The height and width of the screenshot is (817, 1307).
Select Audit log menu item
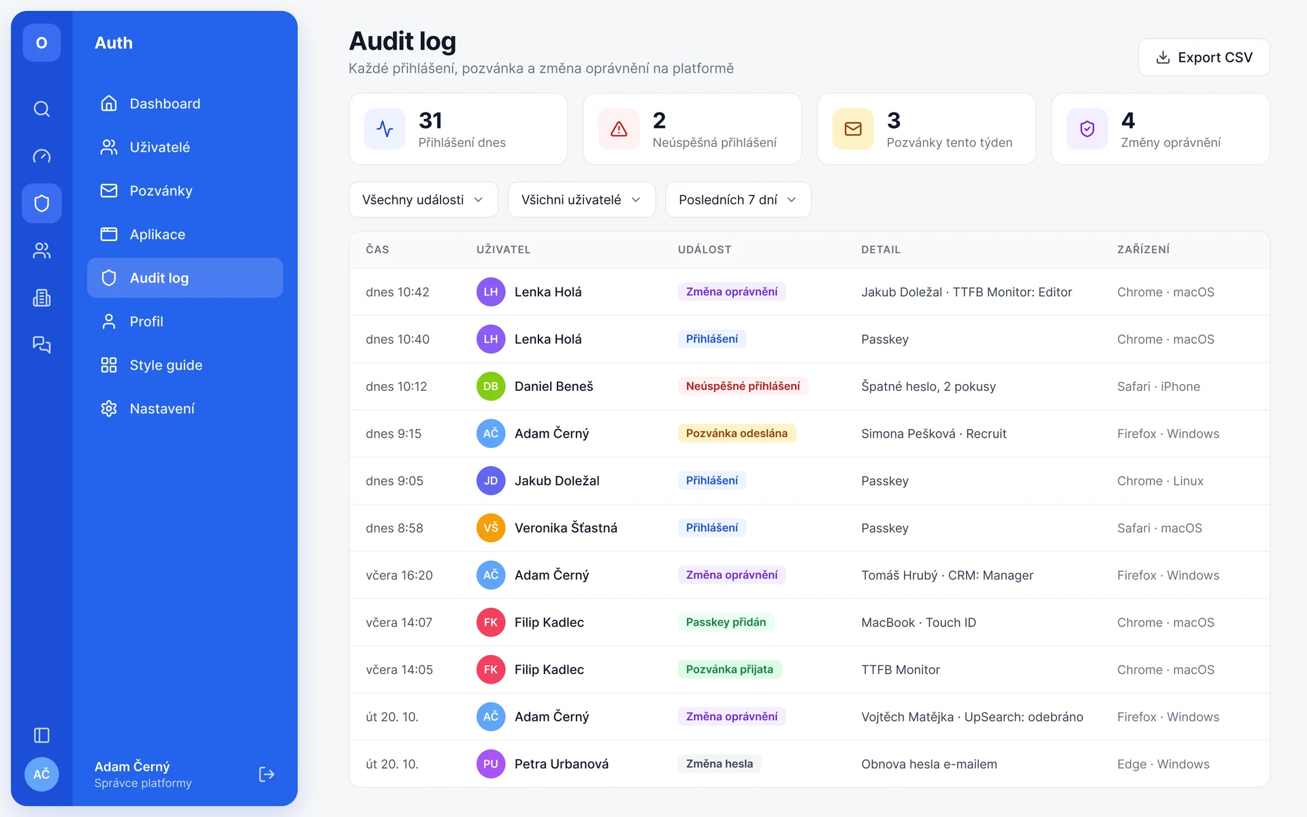(x=185, y=278)
